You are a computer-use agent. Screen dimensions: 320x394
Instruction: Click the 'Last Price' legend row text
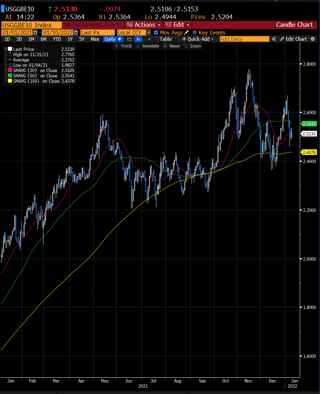pyautogui.click(x=23, y=49)
